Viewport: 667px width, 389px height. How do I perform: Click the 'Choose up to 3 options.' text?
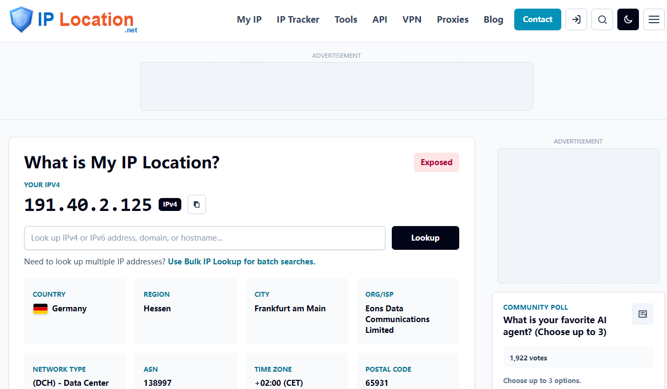[x=542, y=380]
